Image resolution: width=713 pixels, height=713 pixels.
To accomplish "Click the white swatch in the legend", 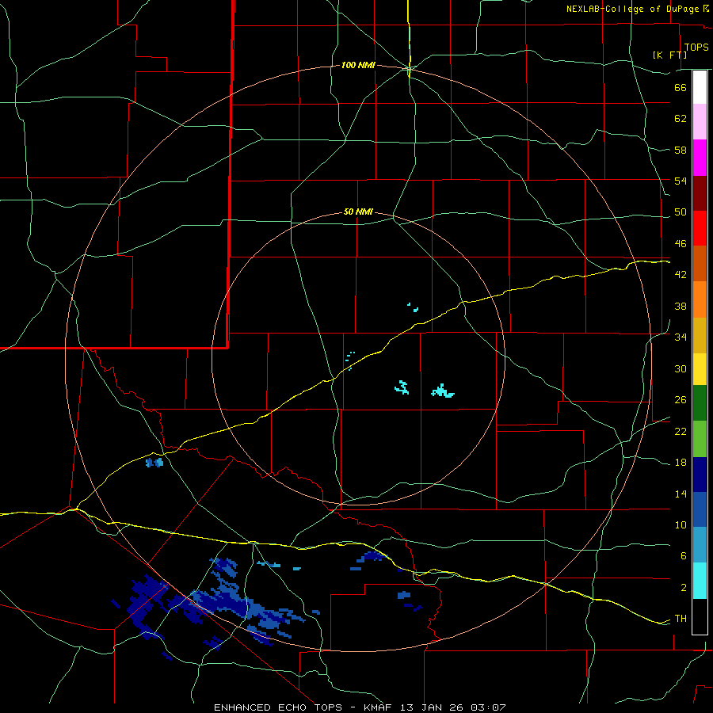I will pyautogui.click(x=700, y=87).
